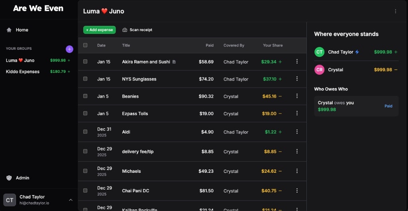
Task: Mark Crystal's debt as Paid
Action: [x=388, y=106]
